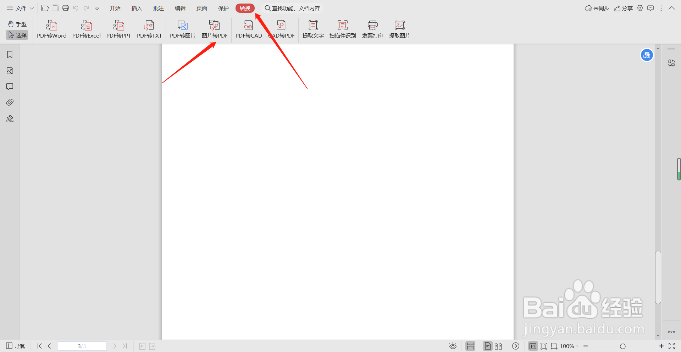Screen dimensions: 681x352
Task: Open the 保护 tab
Action: click(223, 8)
